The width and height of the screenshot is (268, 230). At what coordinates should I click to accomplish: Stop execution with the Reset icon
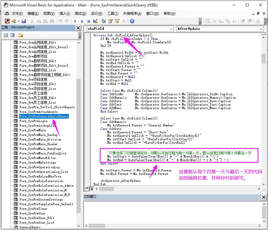(88, 21)
